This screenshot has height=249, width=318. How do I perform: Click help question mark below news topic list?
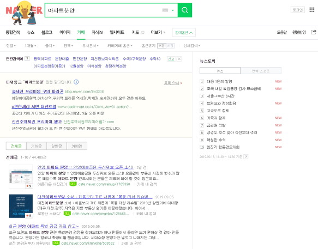tap(245, 156)
